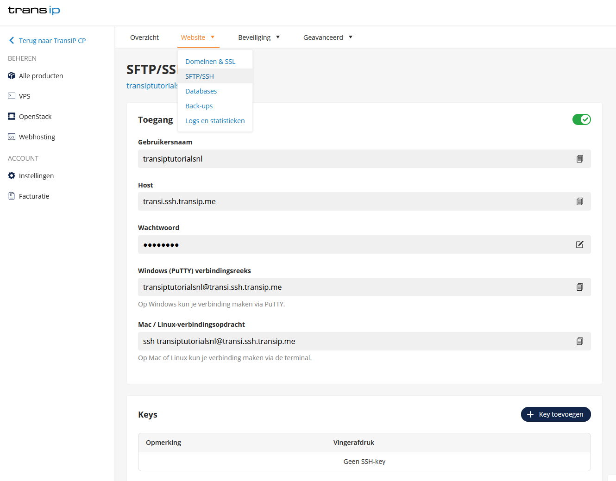Select Domeinen & SSL from menu
Viewport: 616px width, 481px height.
click(215, 61)
